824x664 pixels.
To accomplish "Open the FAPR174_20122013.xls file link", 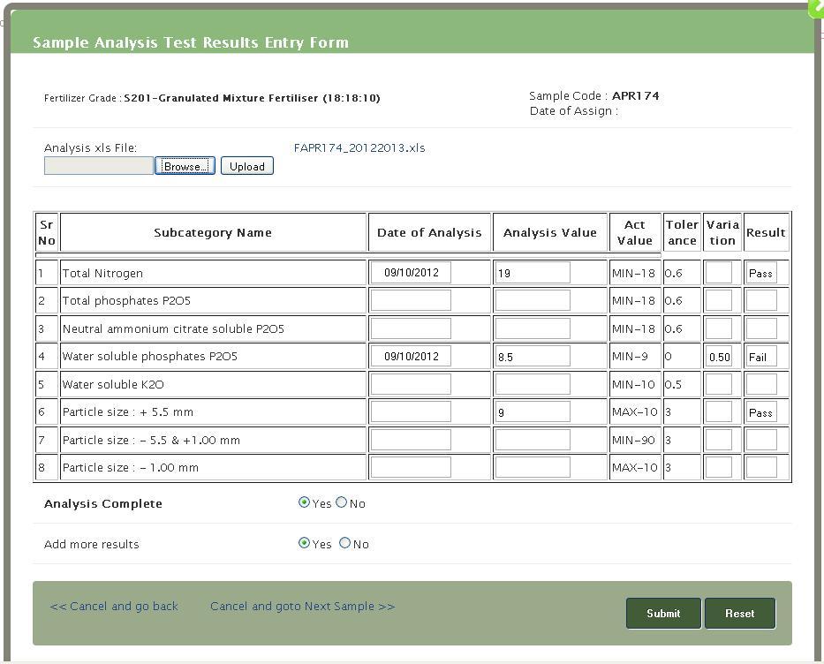I will (359, 147).
